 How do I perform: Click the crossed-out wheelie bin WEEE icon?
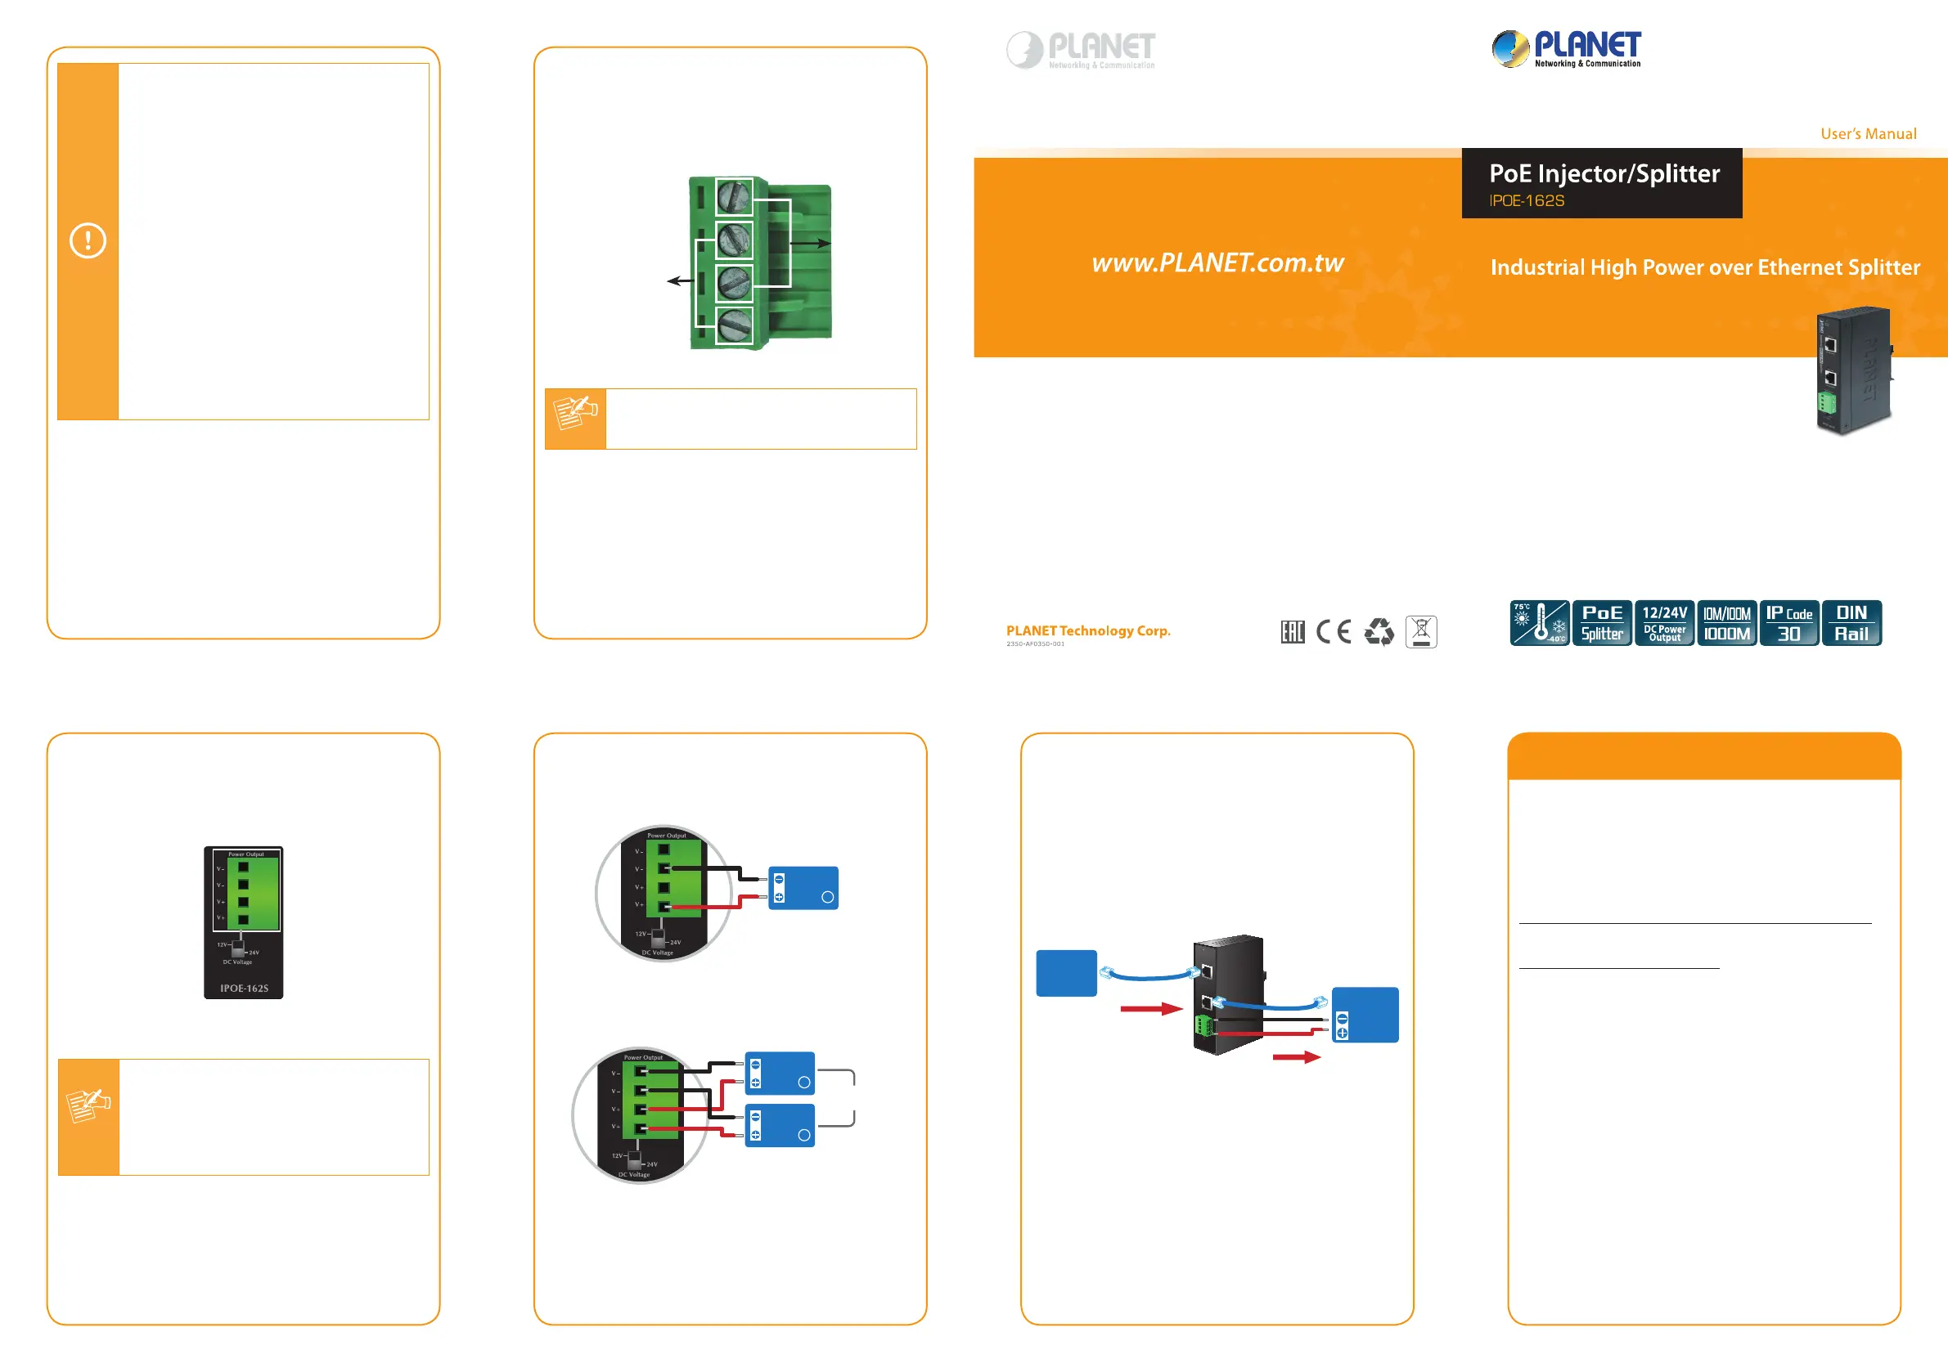(1421, 632)
